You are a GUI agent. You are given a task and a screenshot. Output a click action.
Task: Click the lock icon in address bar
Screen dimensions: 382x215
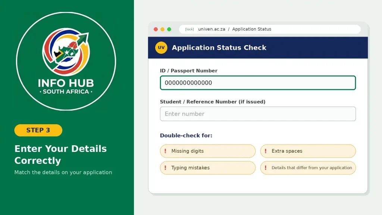tap(189, 29)
